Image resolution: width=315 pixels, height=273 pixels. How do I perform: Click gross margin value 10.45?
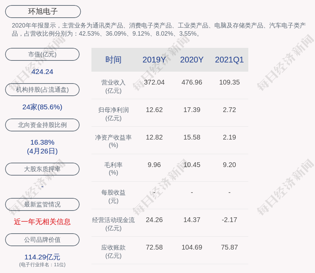click(192, 165)
